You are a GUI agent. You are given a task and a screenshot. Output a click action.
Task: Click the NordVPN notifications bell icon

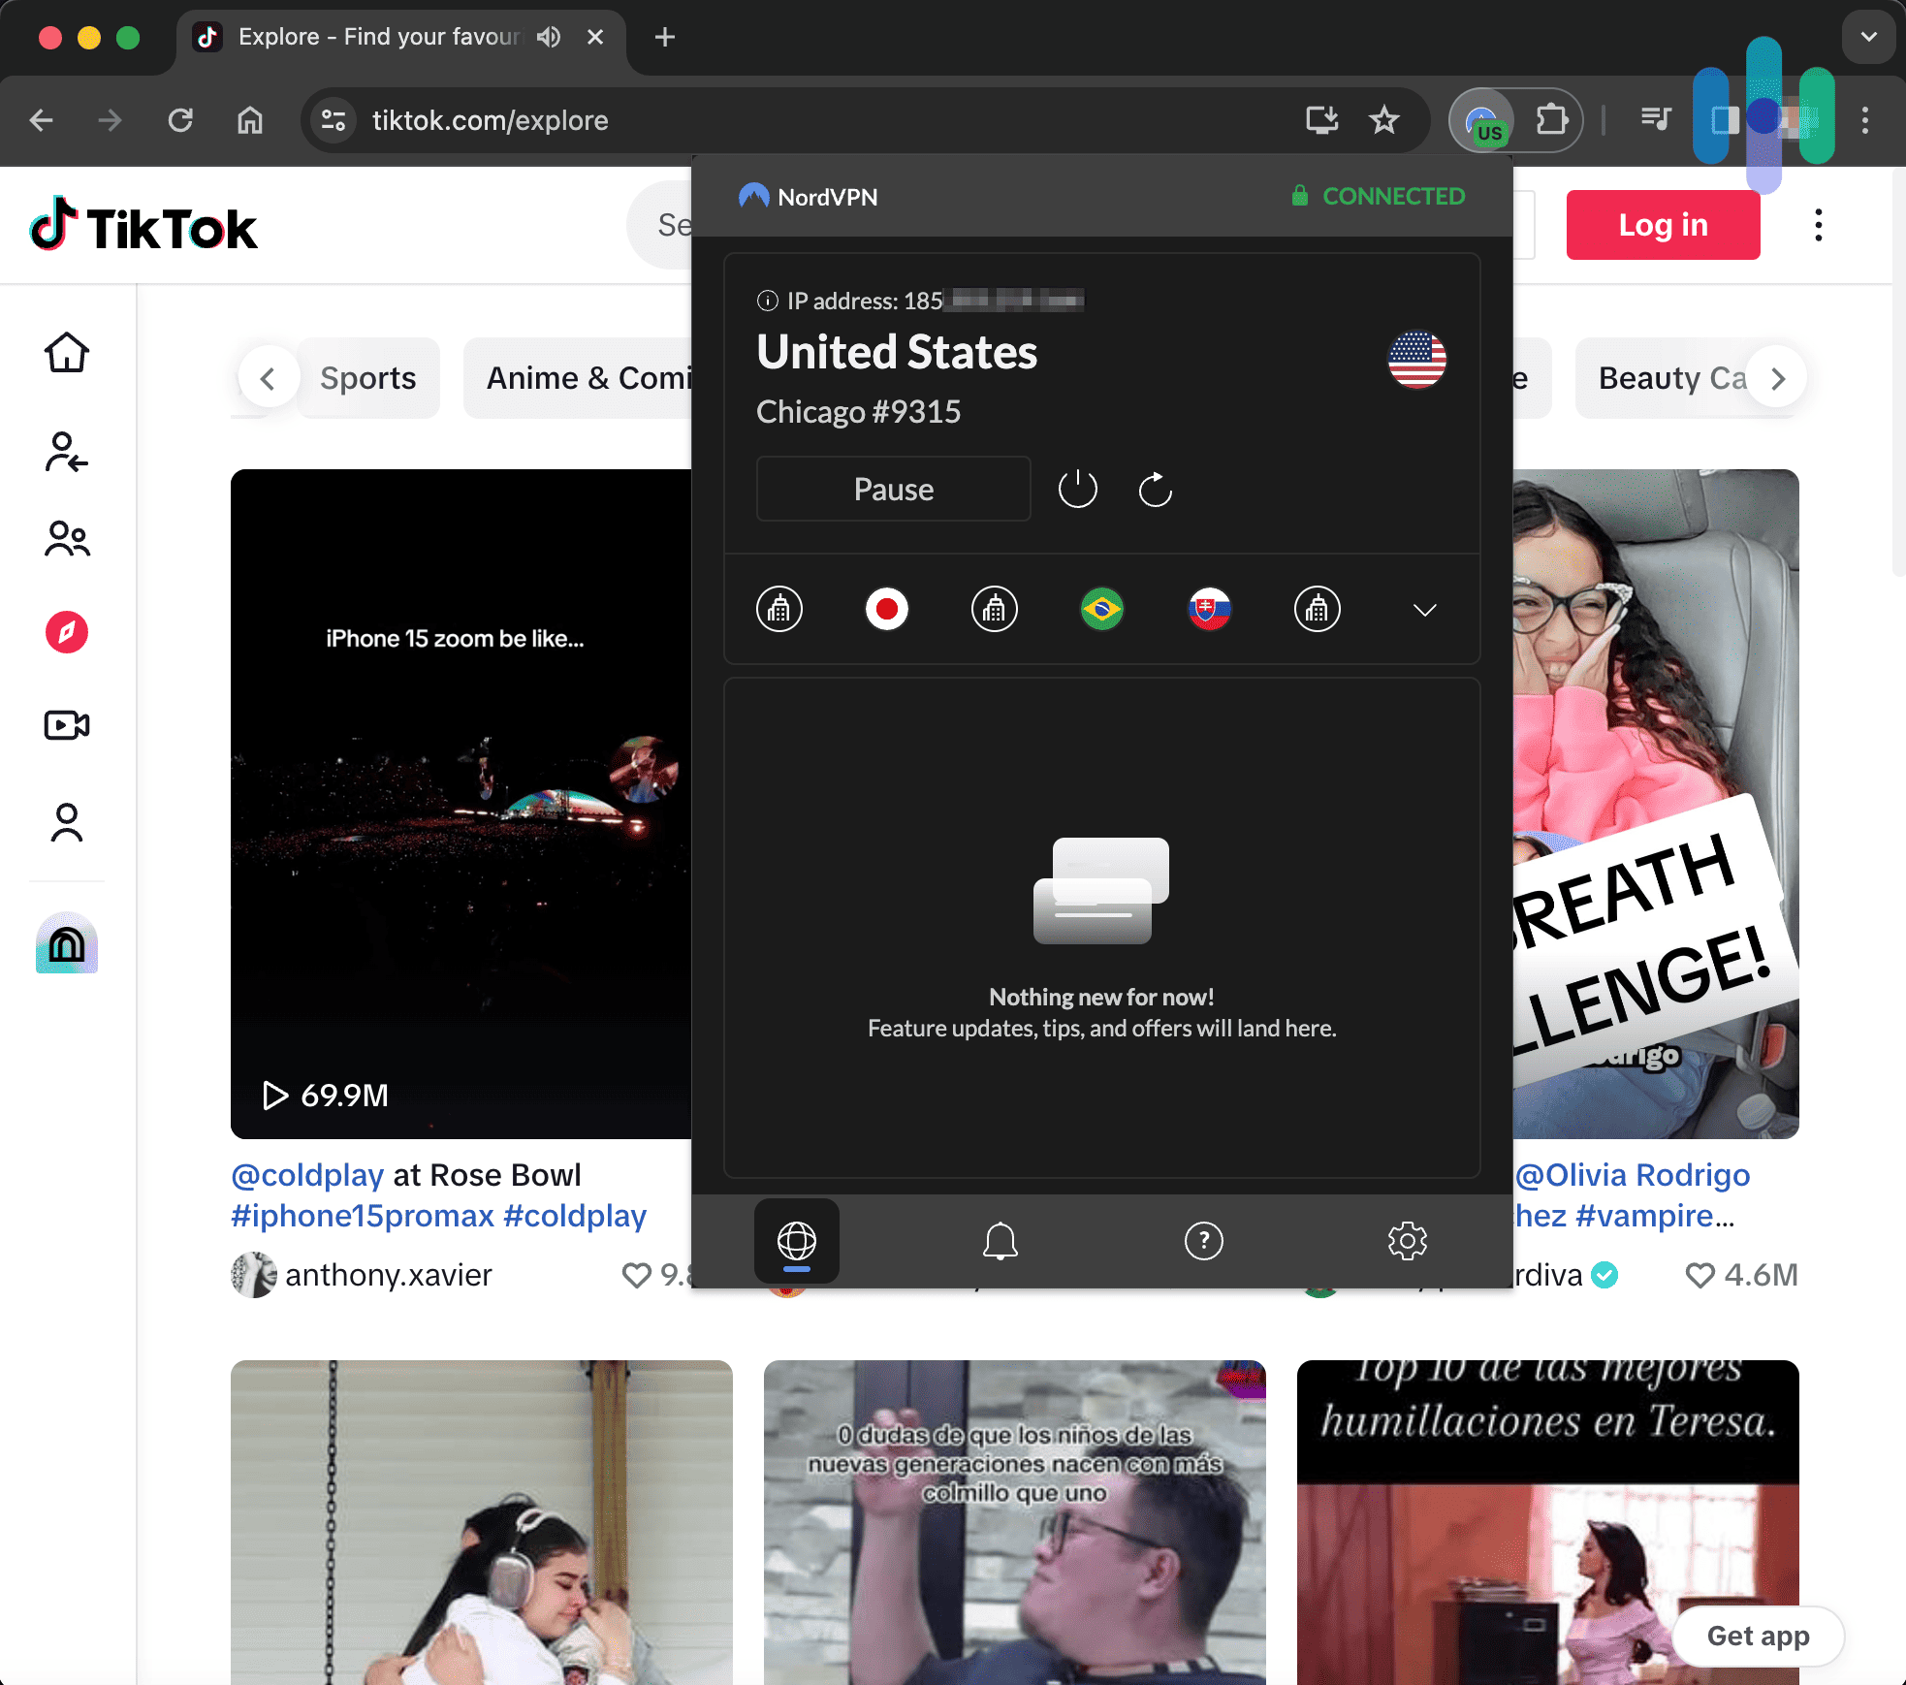1001,1239
